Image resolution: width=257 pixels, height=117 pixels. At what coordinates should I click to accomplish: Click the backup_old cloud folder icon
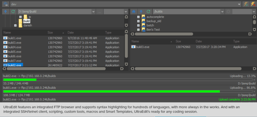point(143,21)
